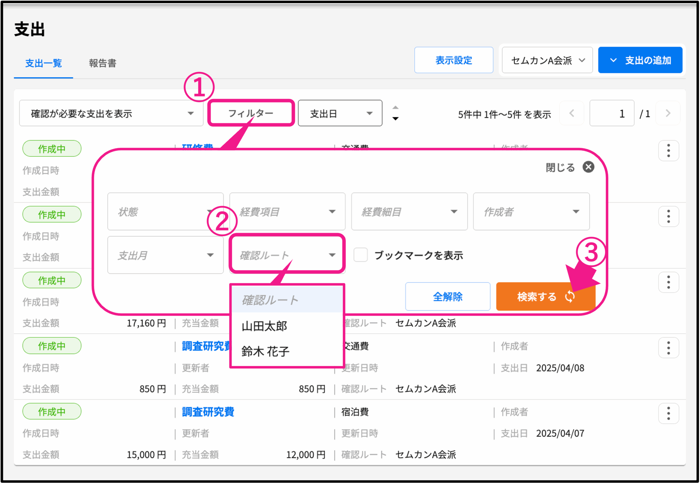Image resolution: width=700 pixels, height=484 pixels.
Task: Open three-dot menu for 宿泊費 expense row
Action: 668,414
